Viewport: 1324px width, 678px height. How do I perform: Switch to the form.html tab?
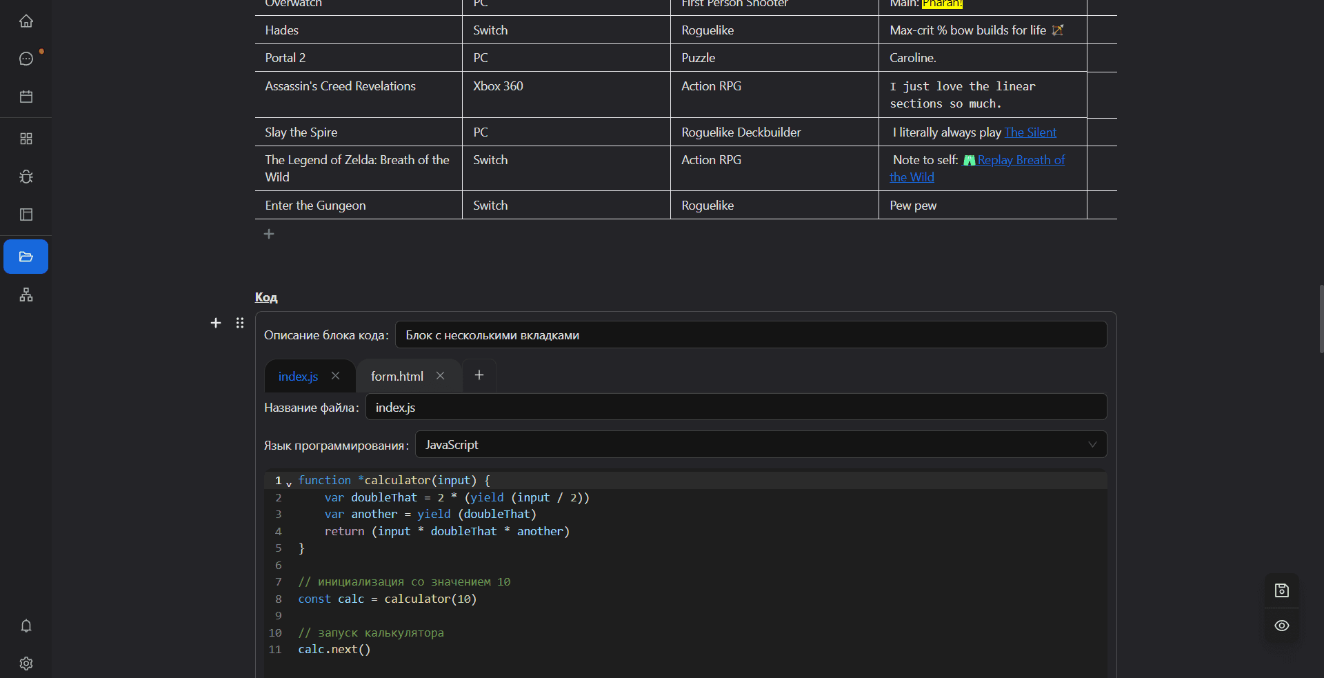(397, 377)
